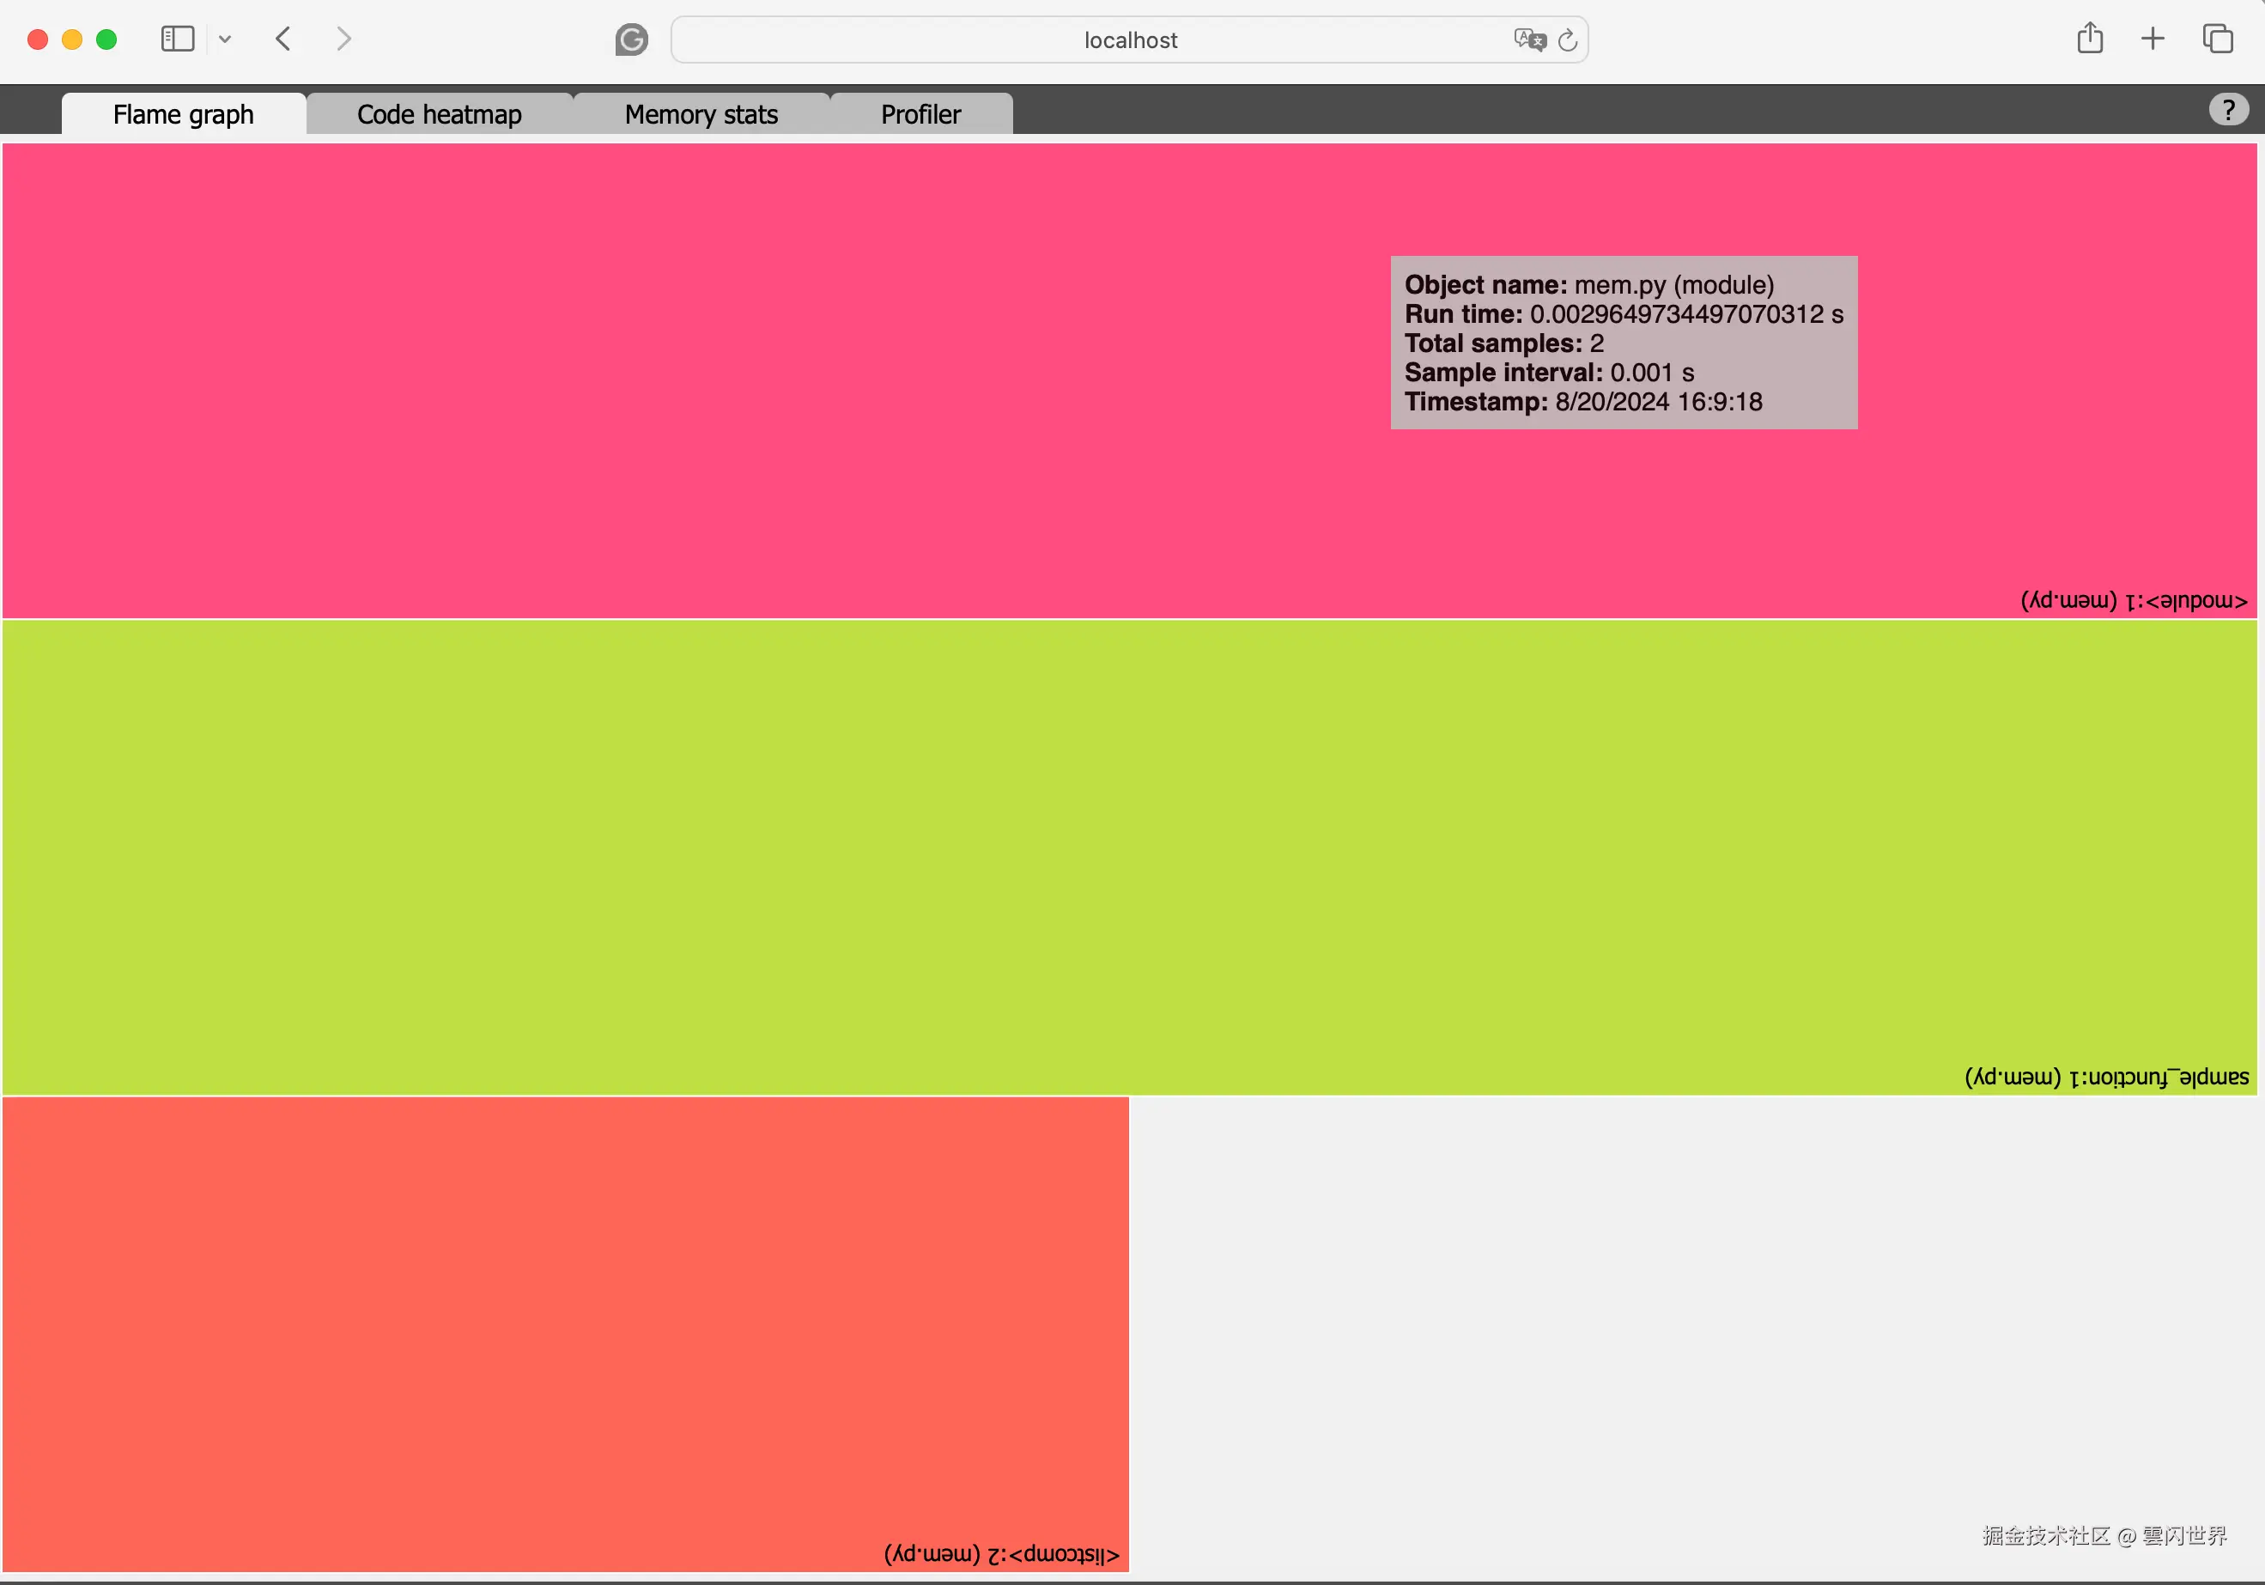Switch to the Code heatmap tab

[x=439, y=114]
